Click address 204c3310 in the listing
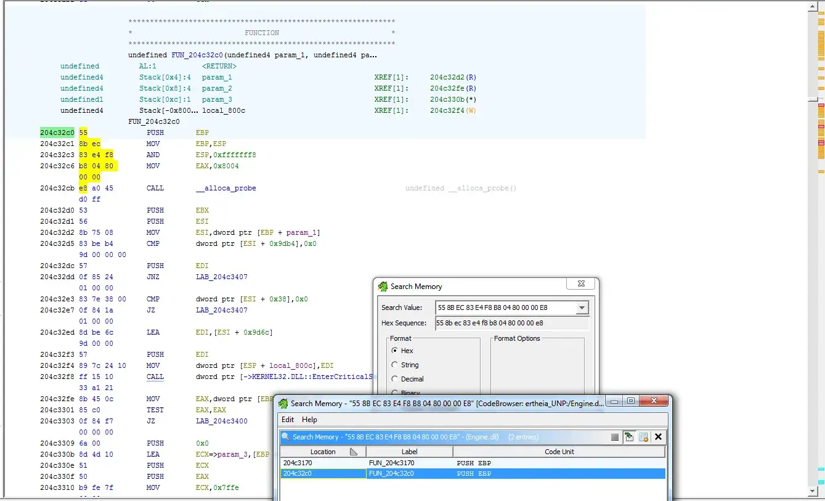Image resolution: width=825 pixels, height=501 pixels. click(57, 487)
